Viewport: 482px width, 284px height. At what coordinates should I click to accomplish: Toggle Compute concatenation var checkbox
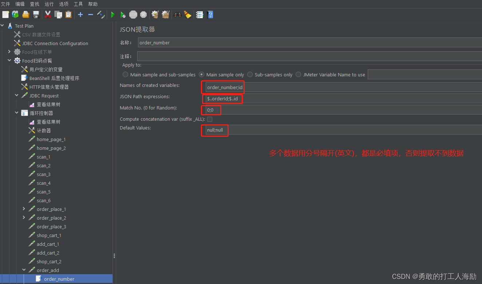(210, 119)
